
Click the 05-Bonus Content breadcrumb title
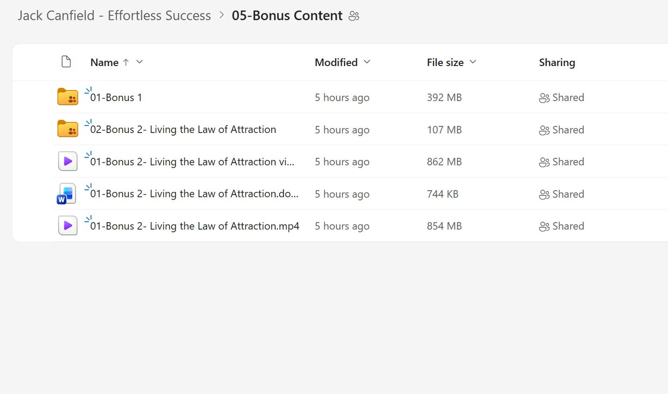pyautogui.click(x=287, y=16)
